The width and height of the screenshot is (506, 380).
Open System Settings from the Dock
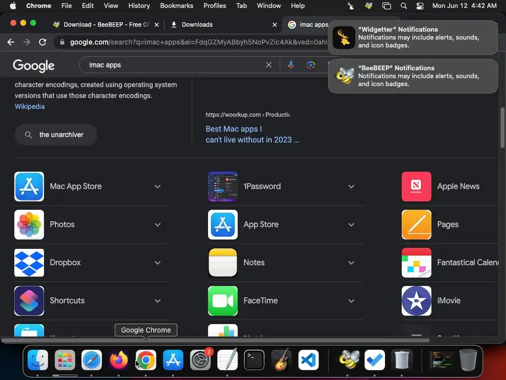200,360
